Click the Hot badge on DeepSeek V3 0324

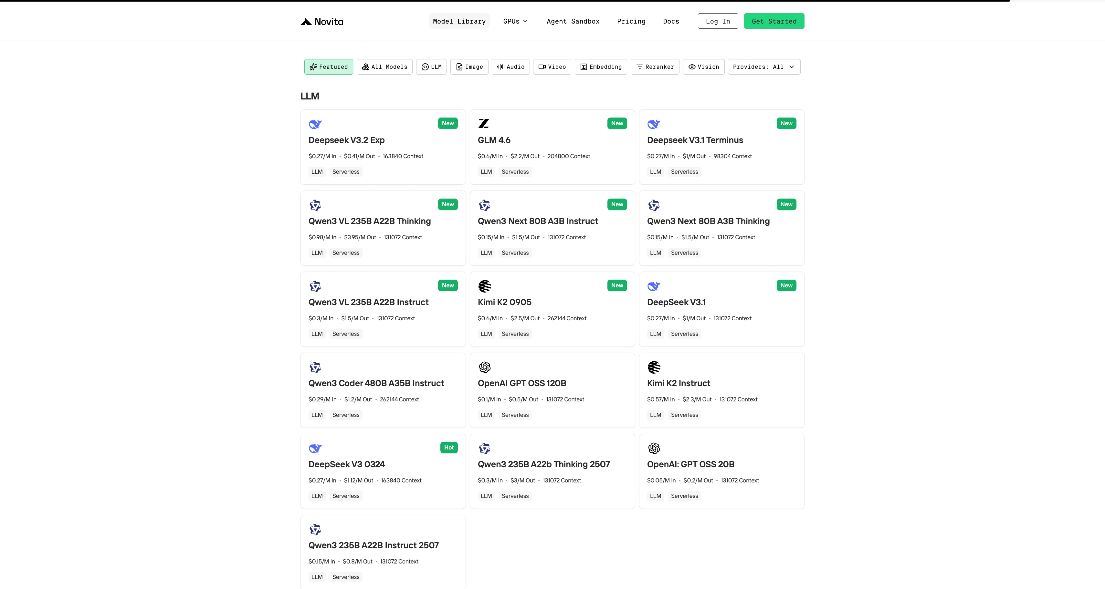(449, 447)
